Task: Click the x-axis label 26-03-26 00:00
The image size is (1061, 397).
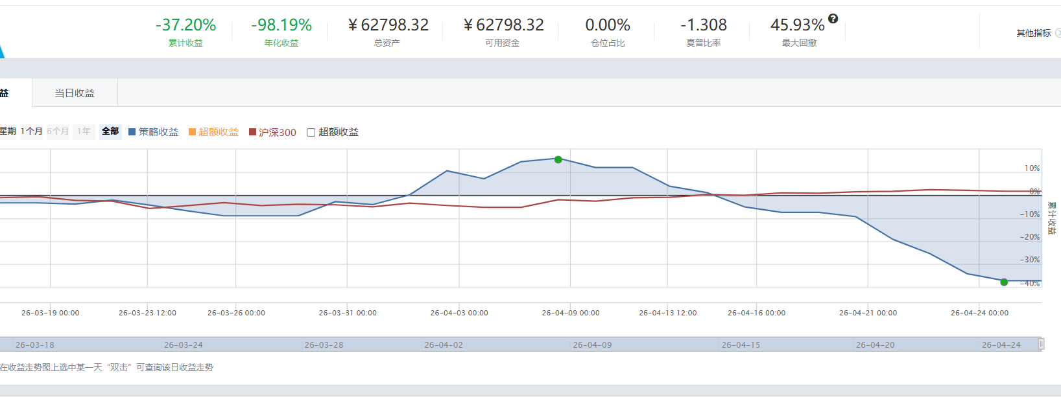Action: (236, 313)
